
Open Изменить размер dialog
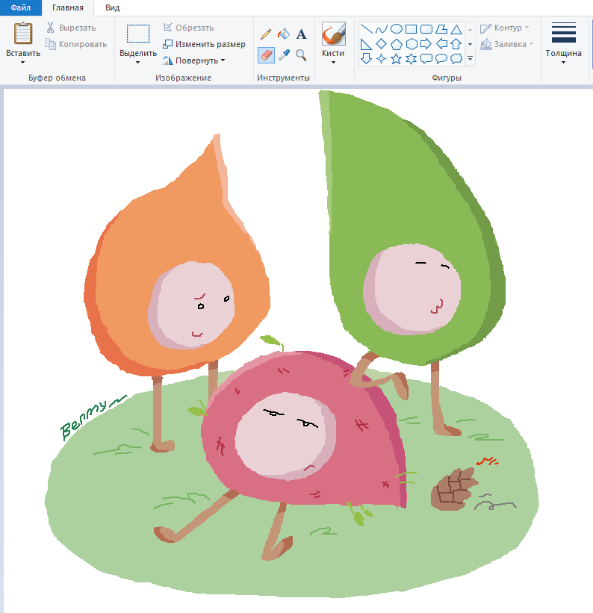(204, 44)
